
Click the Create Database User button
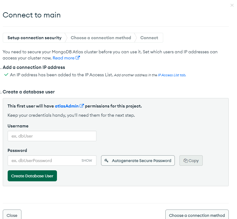pos(32,176)
